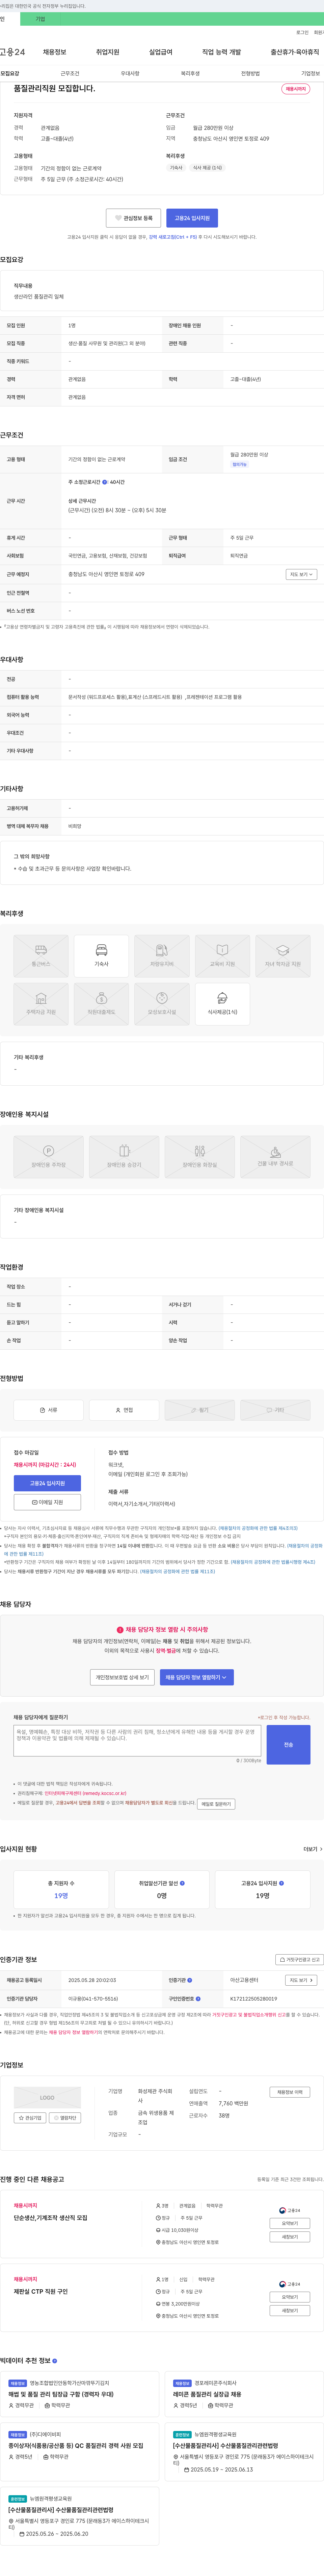Click info icon beside 소정근로시간
The height and width of the screenshot is (2576, 324).
pyautogui.click(x=105, y=482)
